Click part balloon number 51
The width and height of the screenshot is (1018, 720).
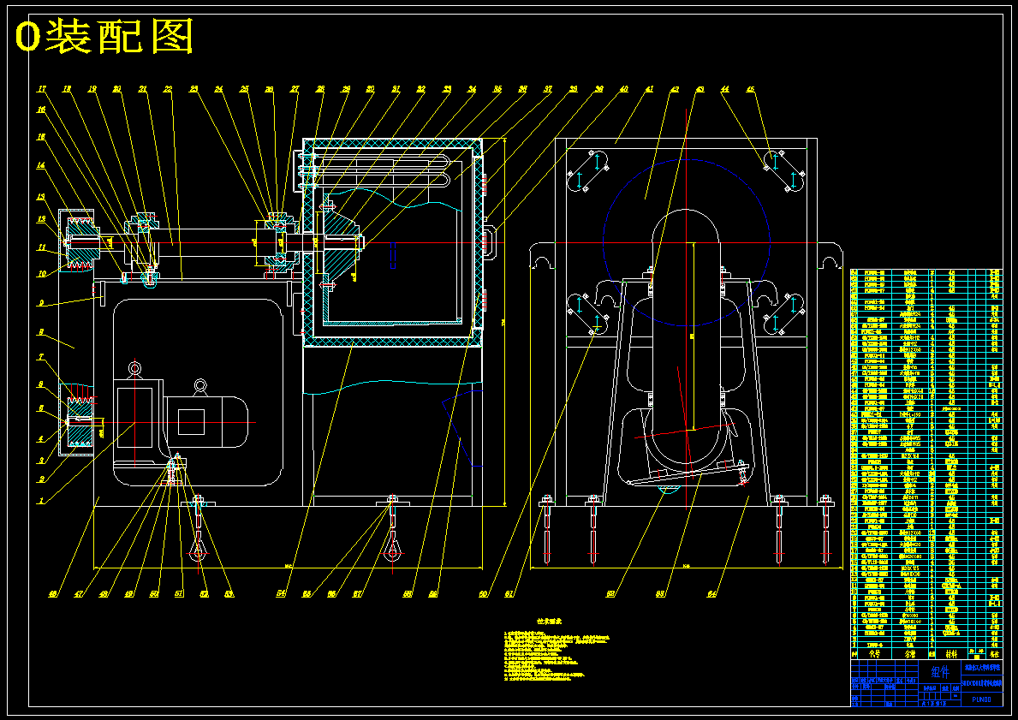[x=179, y=593]
